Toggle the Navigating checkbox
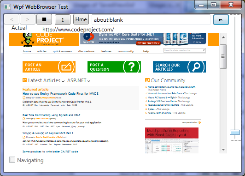 pyautogui.click(x=12, y=160)
